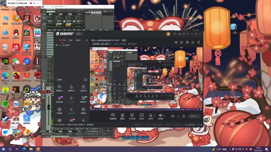Click the live preview thumbnail
The height and width of the screenshot is (152, 271).
pos(146,79)
